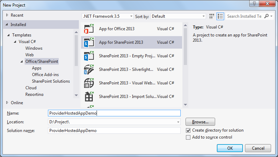Click the category tree scroll-up arrow

pos(76,32)
